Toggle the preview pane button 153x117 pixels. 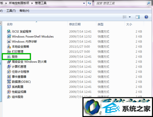coord(138,17)
